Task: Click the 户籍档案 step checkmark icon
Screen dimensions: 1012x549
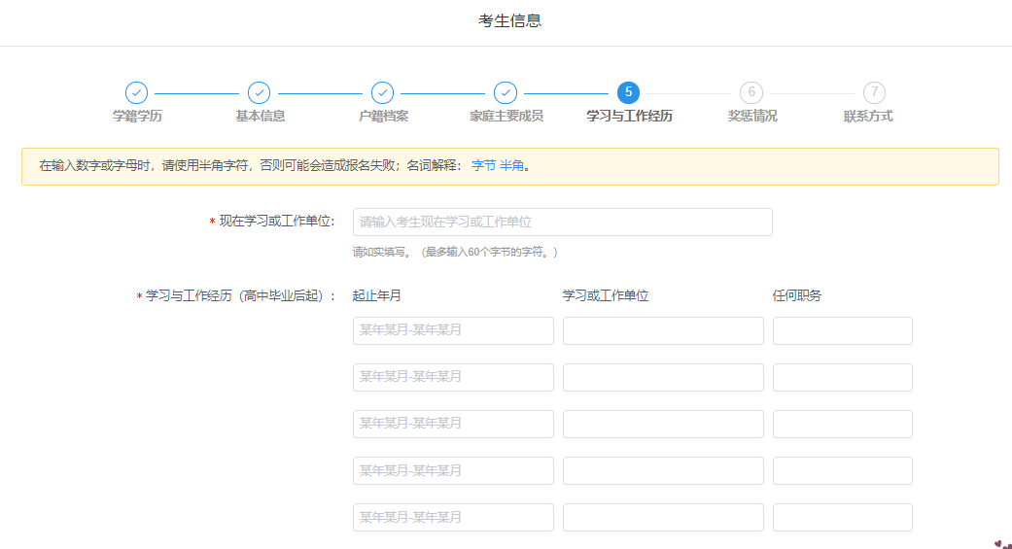Action: [382, 92]
